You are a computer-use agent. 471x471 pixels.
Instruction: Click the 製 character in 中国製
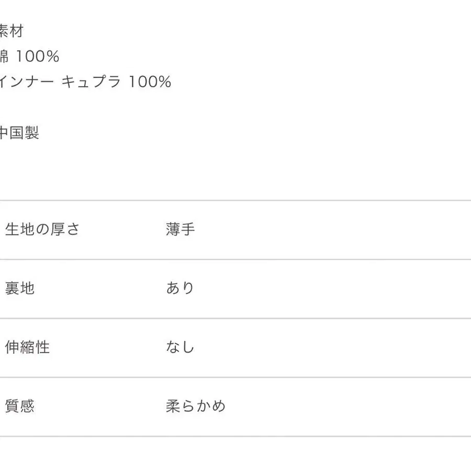pyautogui.click(x=32, y=133)
